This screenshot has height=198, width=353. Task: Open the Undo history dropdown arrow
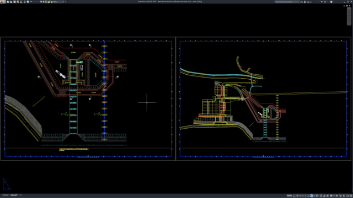pyautogui.click(x=34, y=2)
